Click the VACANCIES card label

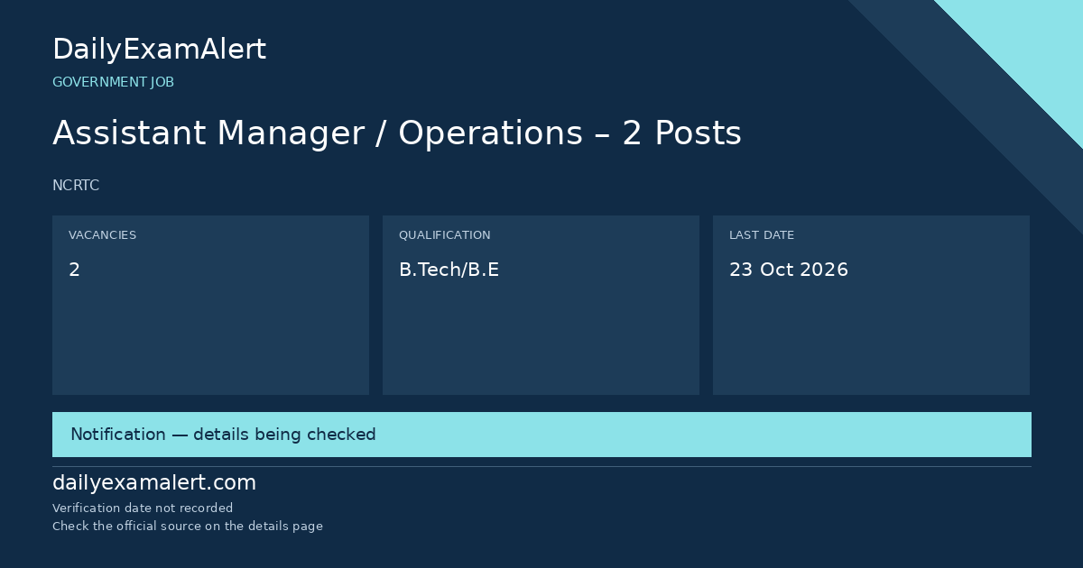coord(102,235)
